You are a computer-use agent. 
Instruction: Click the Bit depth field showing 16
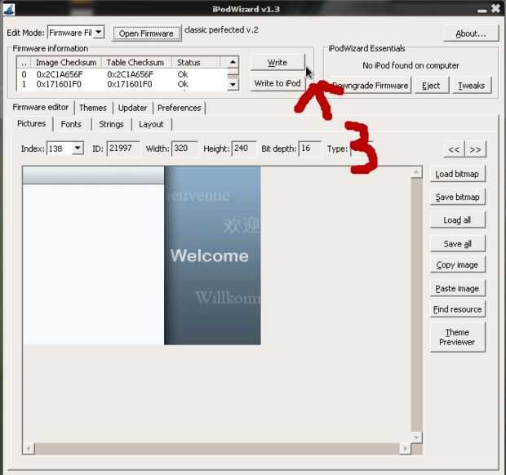(x=309, y=149)
